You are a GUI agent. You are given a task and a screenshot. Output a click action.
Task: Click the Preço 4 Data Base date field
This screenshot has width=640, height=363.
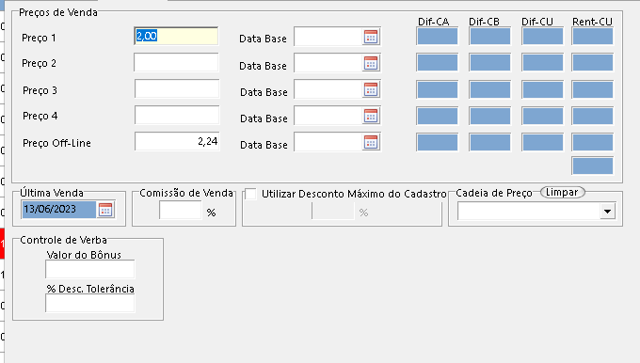[328, 117]
